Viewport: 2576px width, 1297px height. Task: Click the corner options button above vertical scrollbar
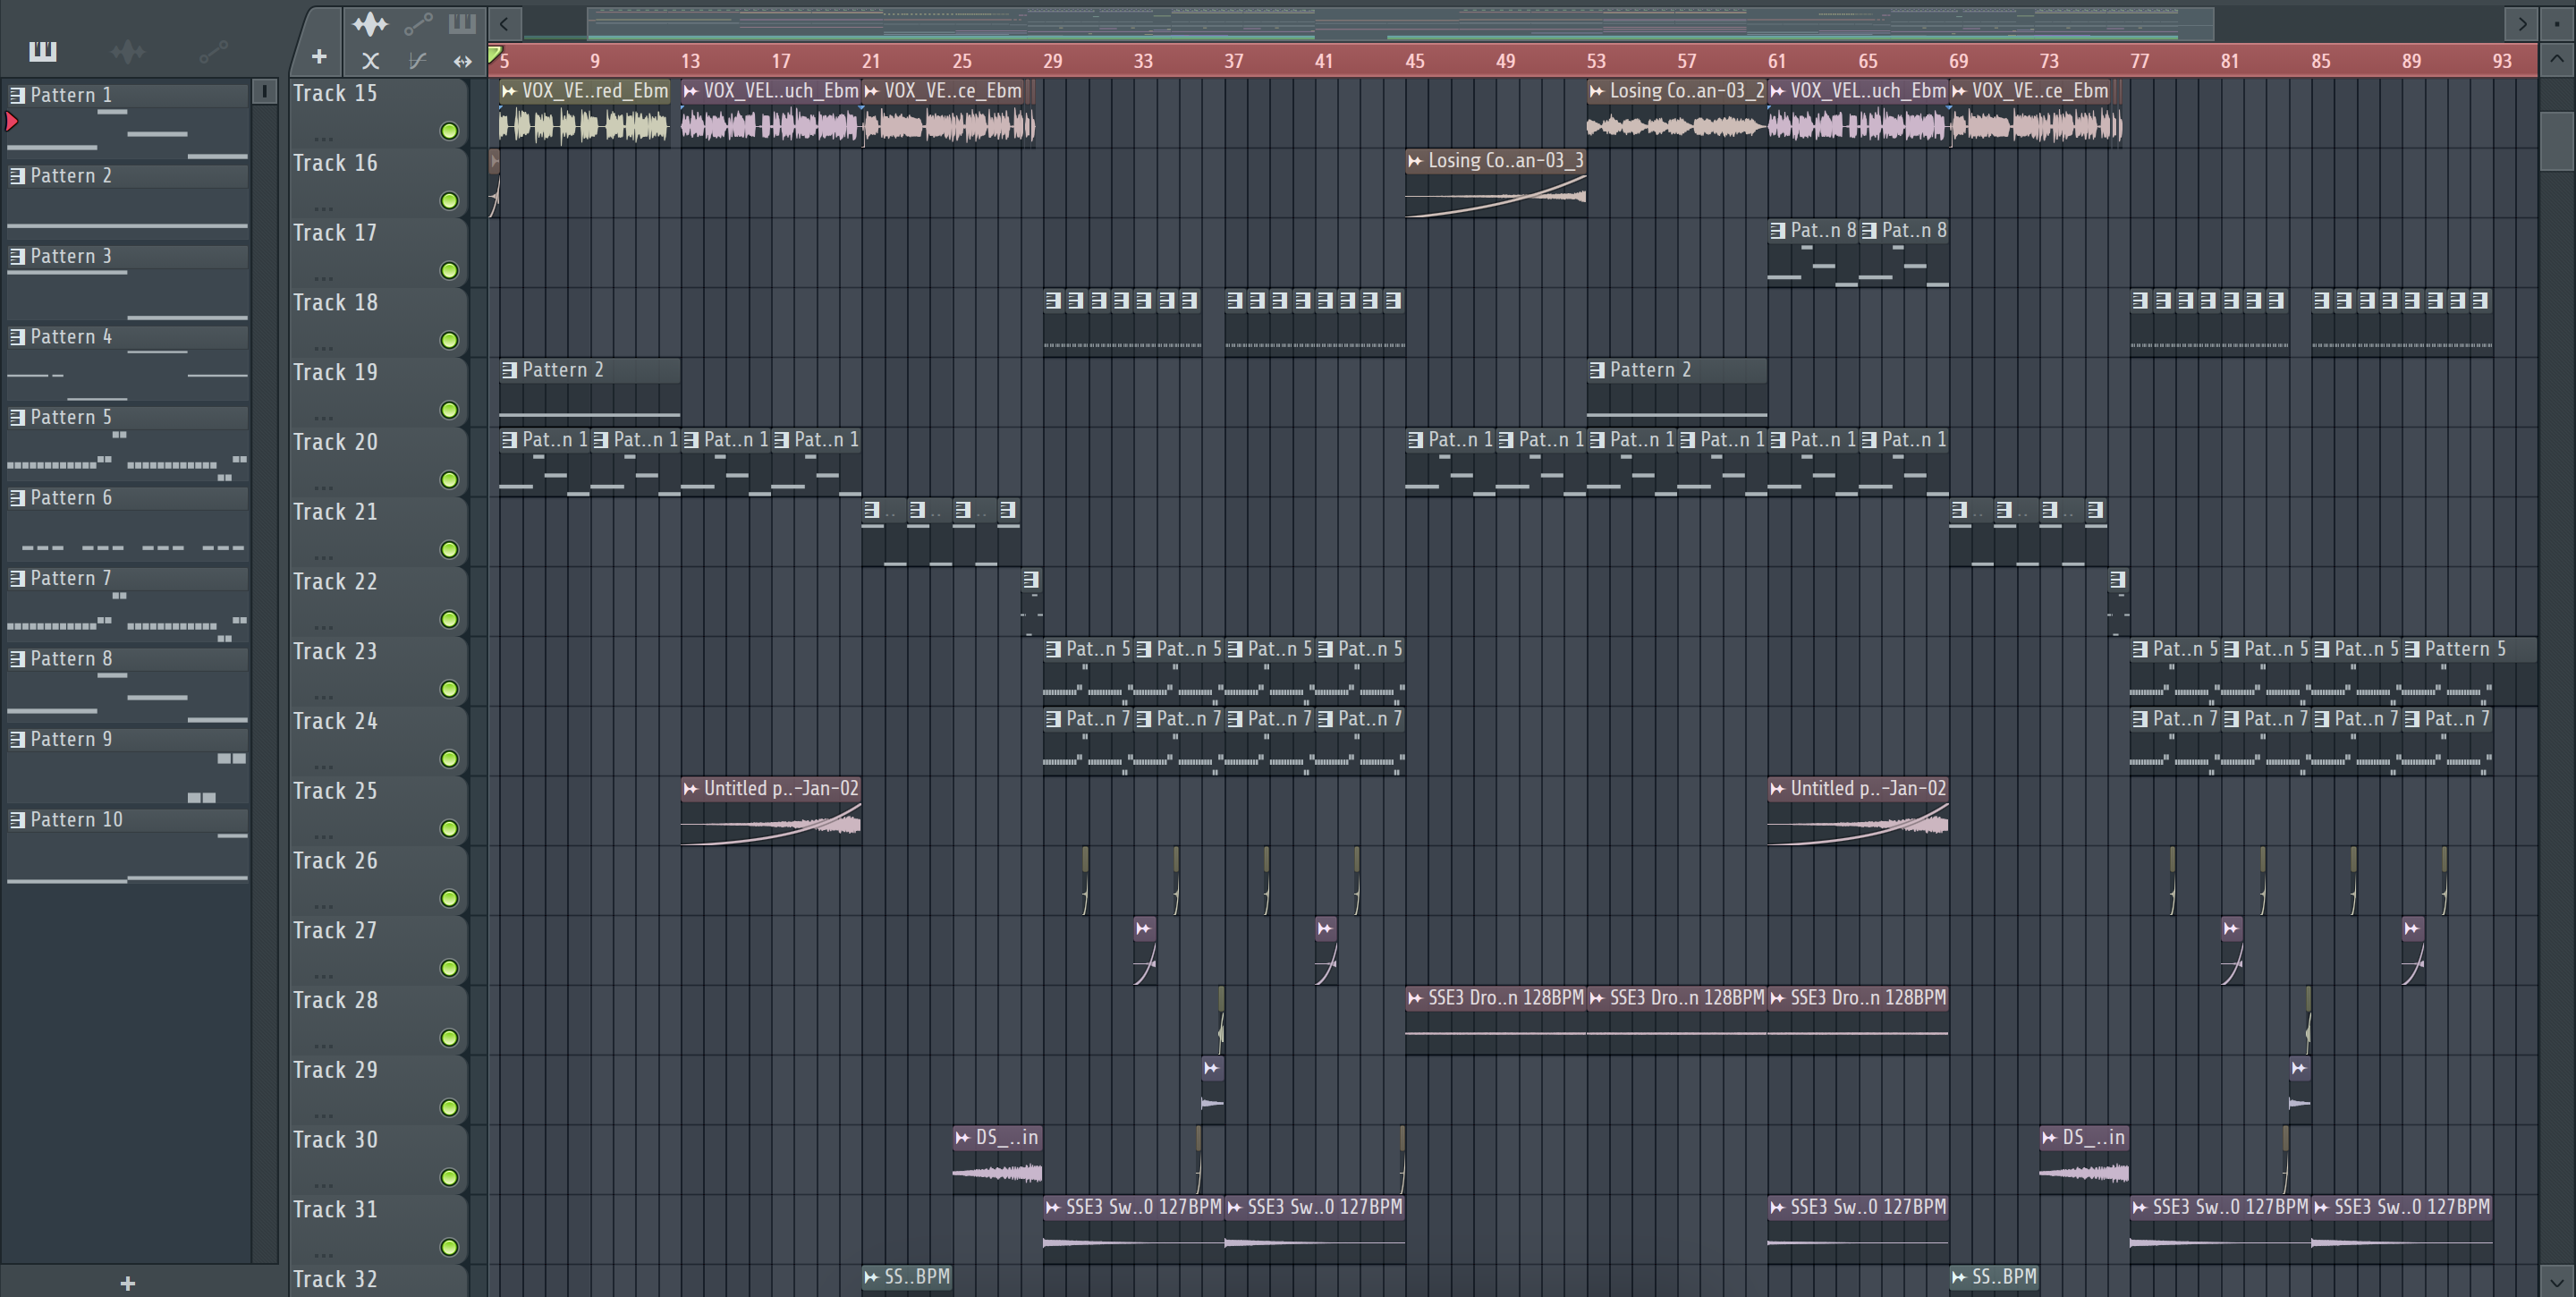[2557, 23]
